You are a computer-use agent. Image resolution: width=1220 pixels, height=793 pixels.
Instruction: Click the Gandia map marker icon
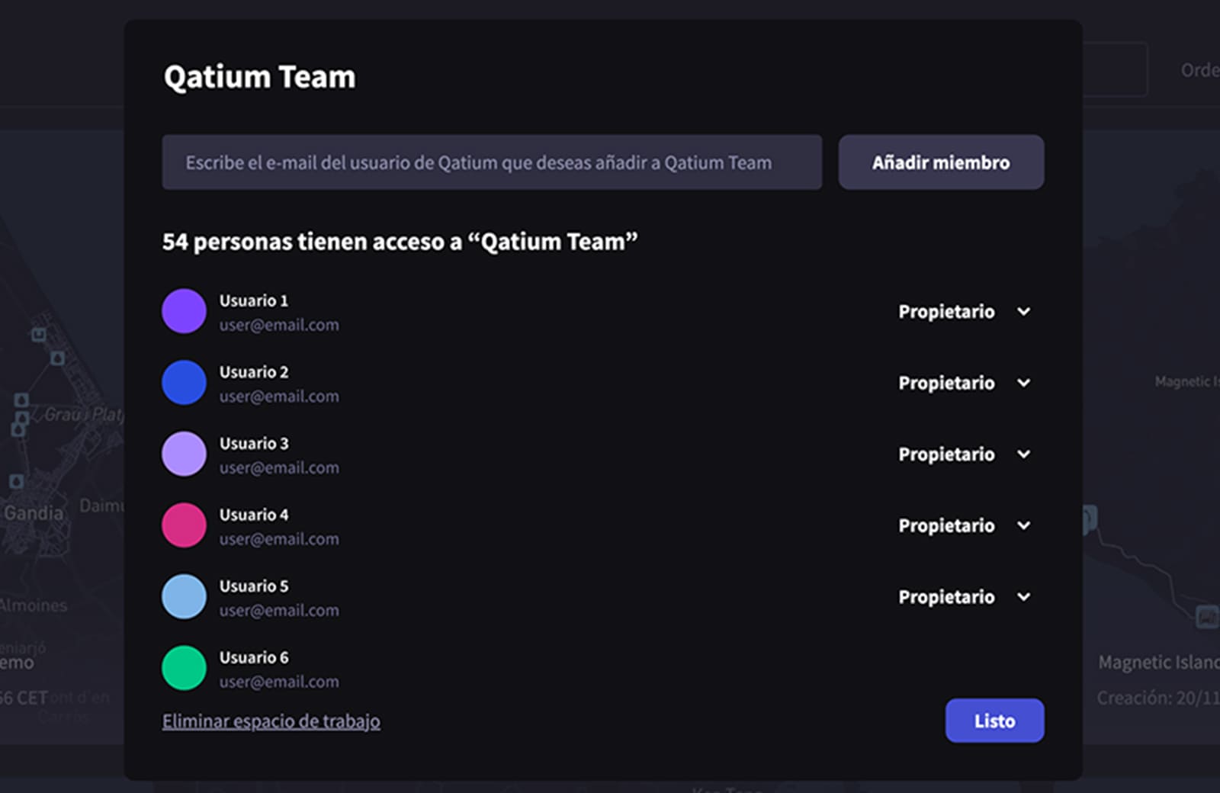(x=17, y=482)
